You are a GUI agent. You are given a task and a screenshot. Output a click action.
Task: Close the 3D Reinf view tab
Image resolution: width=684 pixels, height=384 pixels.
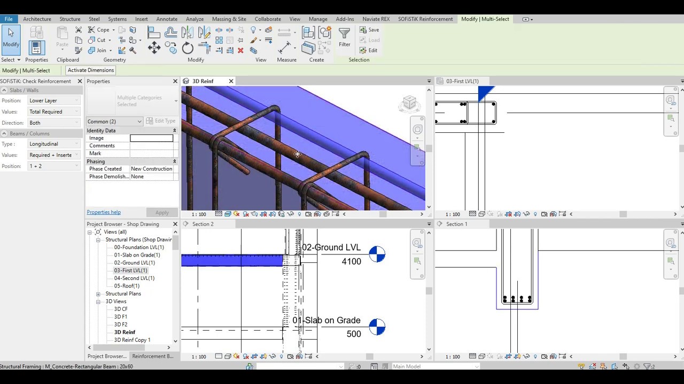[x=231, y=81]
